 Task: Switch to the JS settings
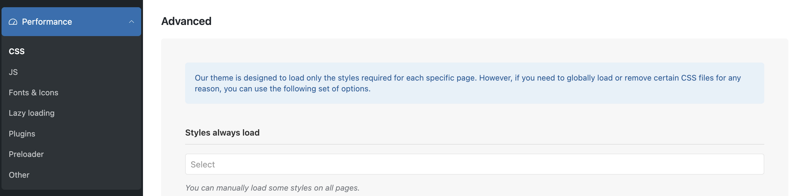click(13, 72)
